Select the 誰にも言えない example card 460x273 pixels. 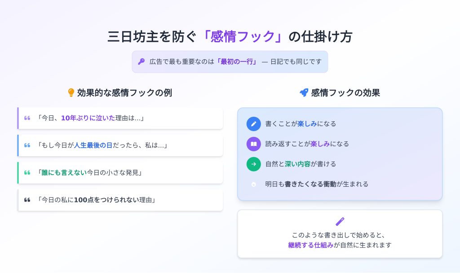tap(120, 173)
